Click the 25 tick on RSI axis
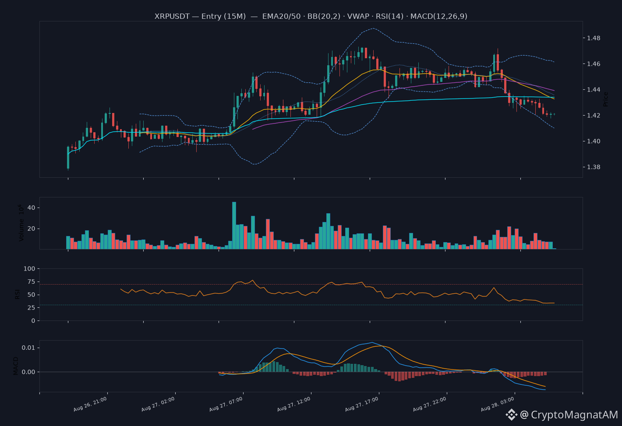The width and height of the screenshot is (622, 426). coord(32,308)
